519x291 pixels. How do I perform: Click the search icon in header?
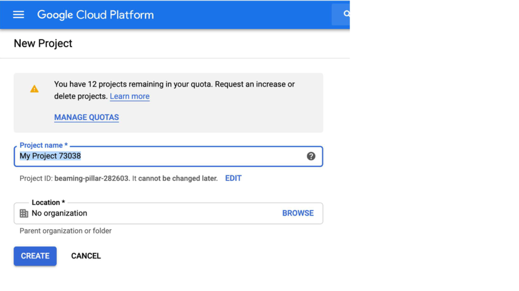(x=347, y=14)
